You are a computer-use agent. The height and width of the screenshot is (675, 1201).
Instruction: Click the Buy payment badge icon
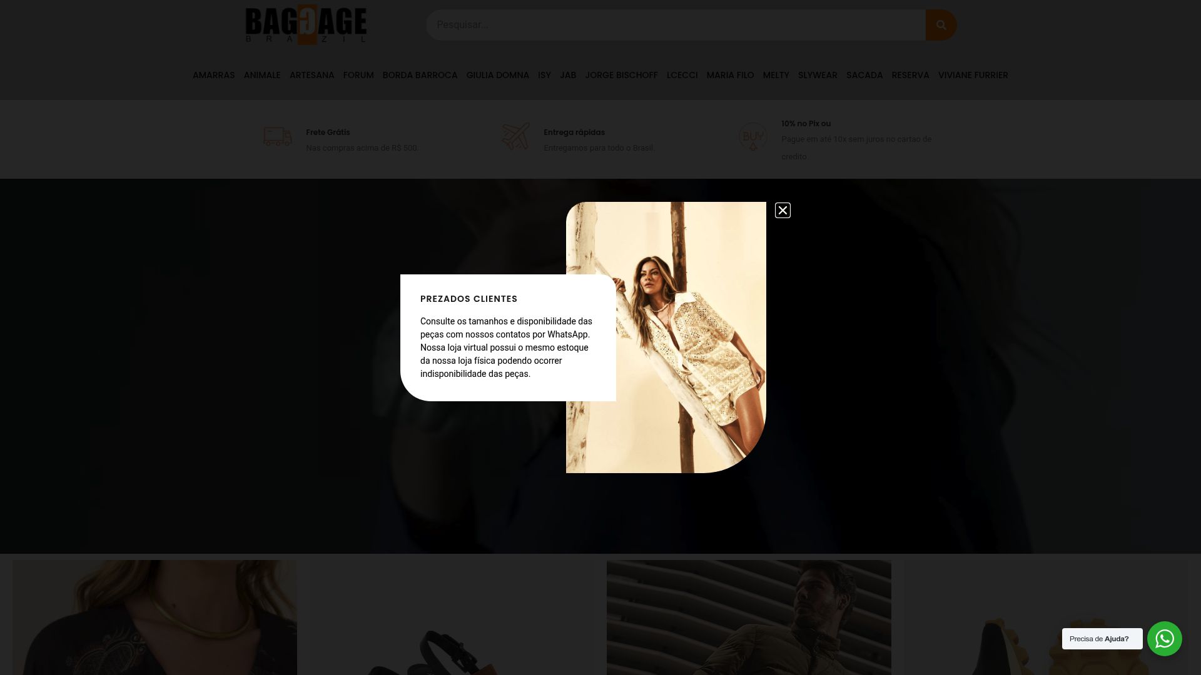[x=753, y=136]
